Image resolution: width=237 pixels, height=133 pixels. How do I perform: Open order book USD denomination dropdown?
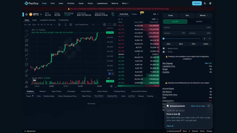click(x=155, y=19)
